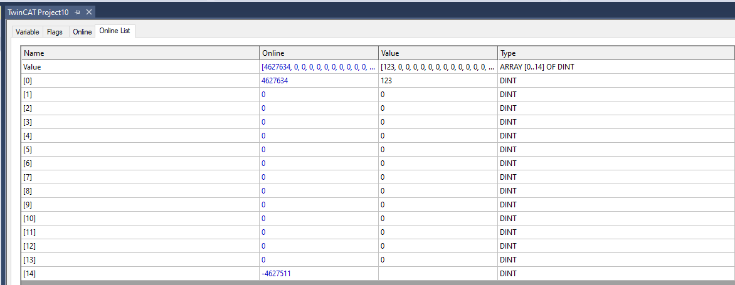Sort by the Name column header
Viewport: 735px width, 285px height.
140,53
